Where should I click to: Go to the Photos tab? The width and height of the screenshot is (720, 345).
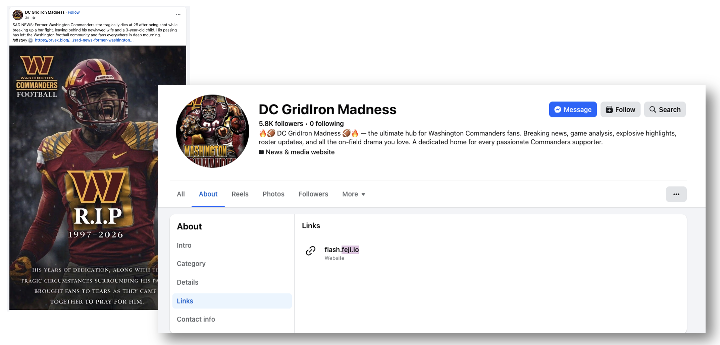tap(273, 194)
